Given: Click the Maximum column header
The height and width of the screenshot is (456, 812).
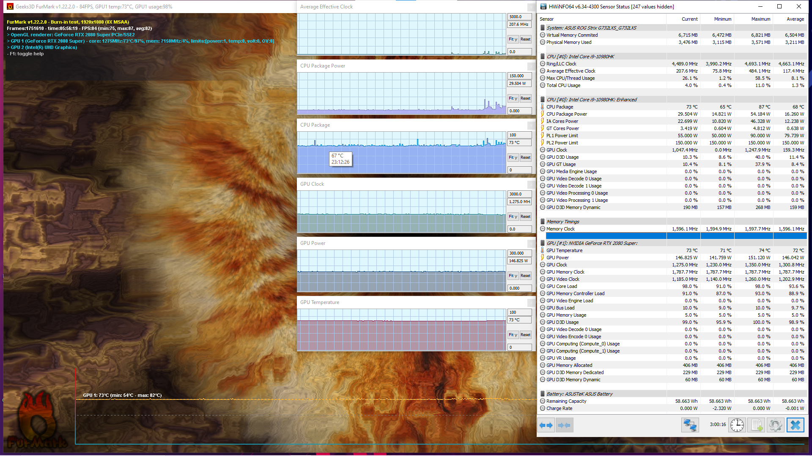Looking at the screenshot, I should [754, 19].
